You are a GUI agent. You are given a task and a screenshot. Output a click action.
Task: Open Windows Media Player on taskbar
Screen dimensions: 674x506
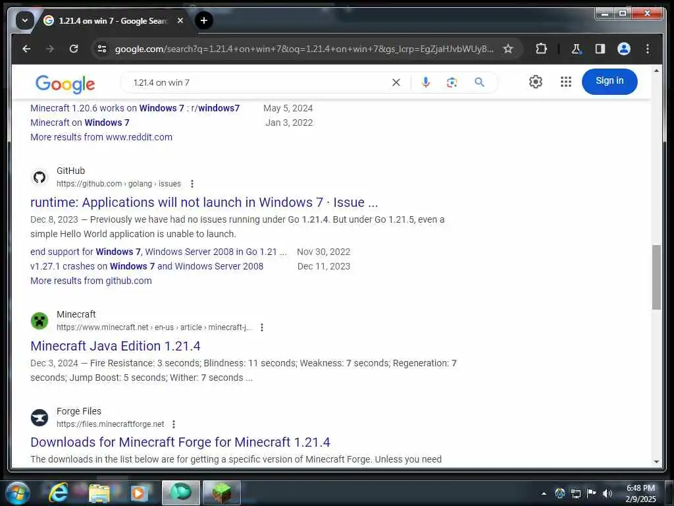138,493
